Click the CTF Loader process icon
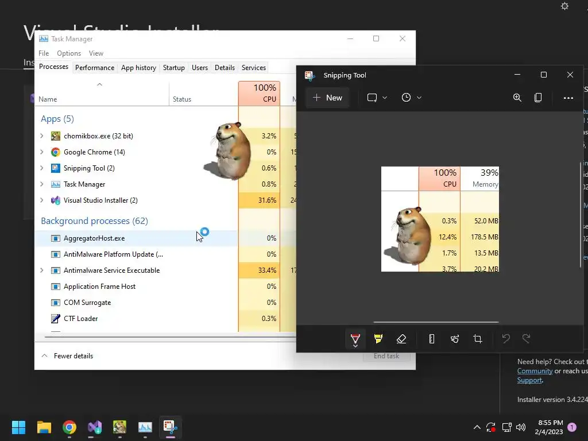 pos(56,318)
